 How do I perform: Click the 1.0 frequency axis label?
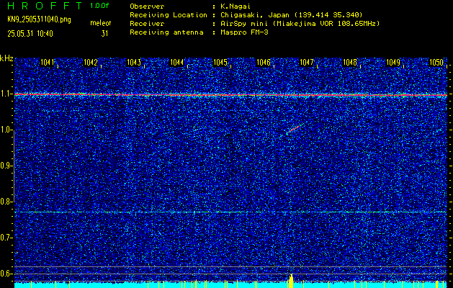(5, 130)
